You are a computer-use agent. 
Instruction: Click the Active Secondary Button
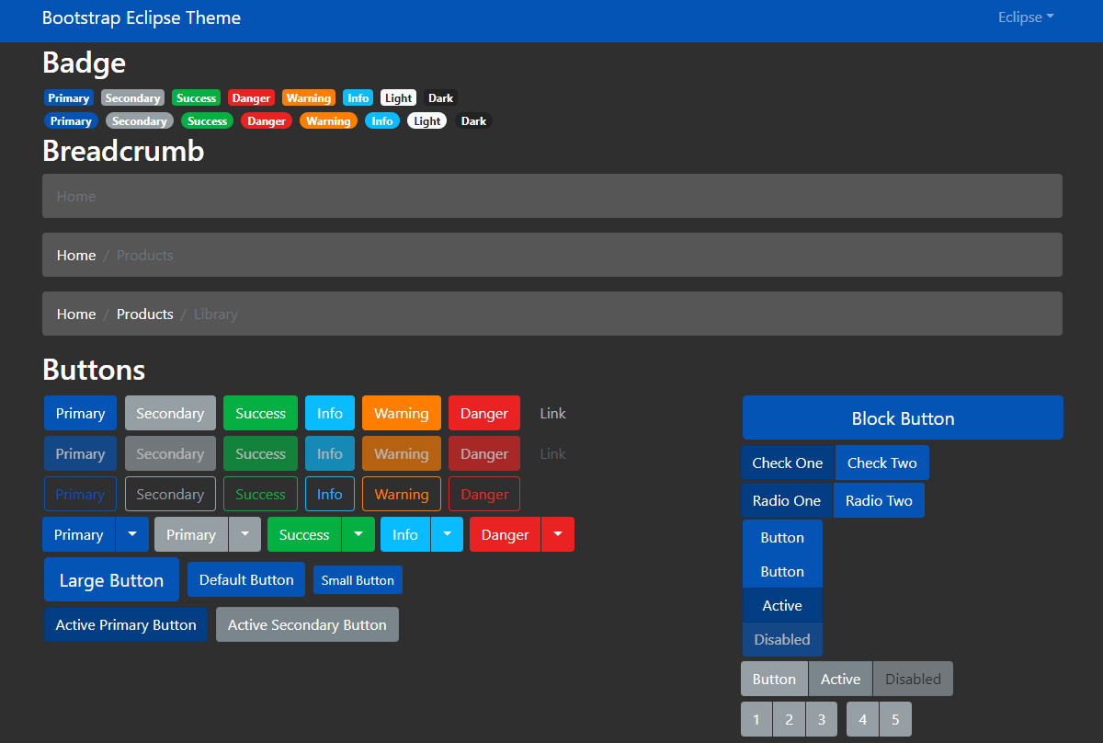[307, 624]
